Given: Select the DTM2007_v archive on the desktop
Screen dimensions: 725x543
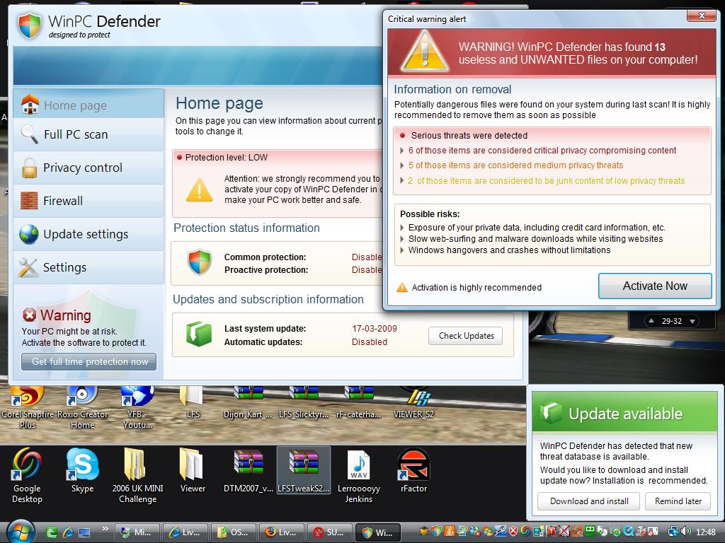Looking at the screenshot, I should click(249, 470).
